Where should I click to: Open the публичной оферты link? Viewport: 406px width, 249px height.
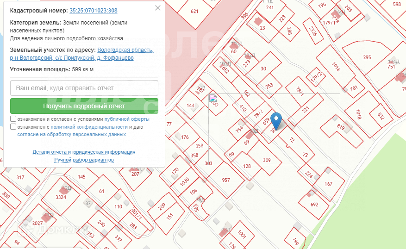[127, 119]
